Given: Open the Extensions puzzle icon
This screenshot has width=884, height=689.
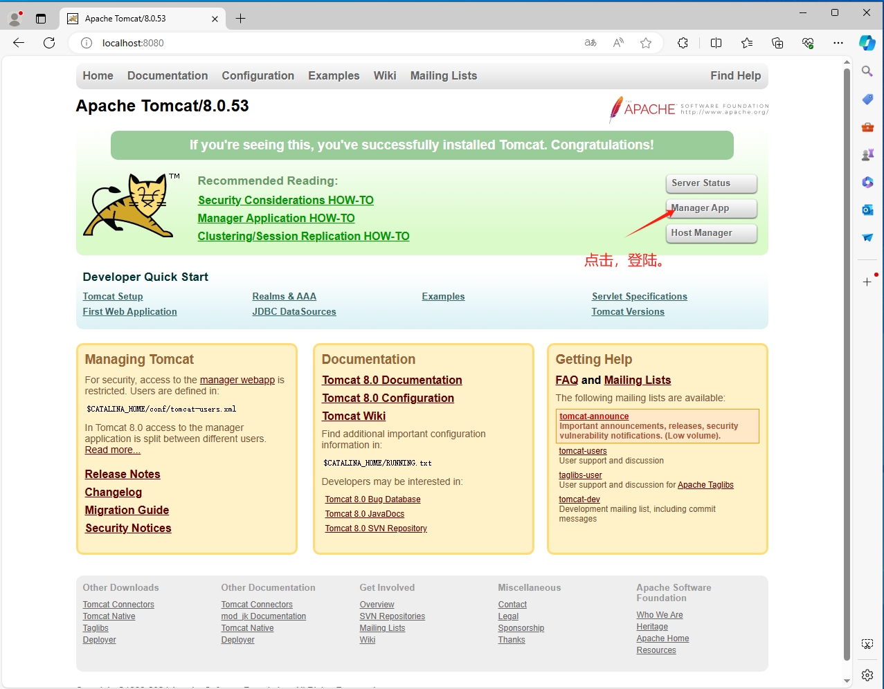Looking at the screenshot, I should tap(683, 43).
